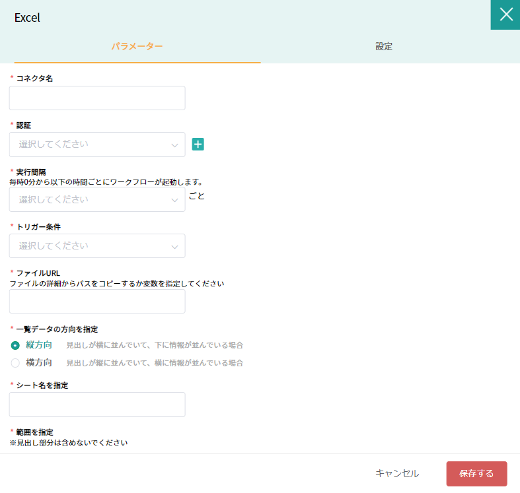Click the chevron arrow in 認証 field
Screen dimensions: 520x493
point(174,145)
